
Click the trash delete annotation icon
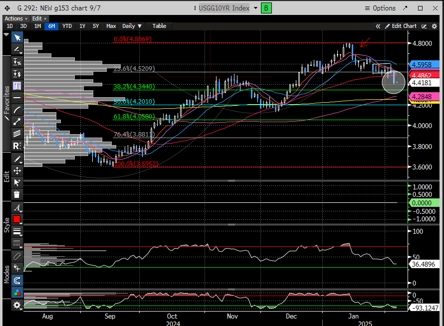(x=17, y=195)
